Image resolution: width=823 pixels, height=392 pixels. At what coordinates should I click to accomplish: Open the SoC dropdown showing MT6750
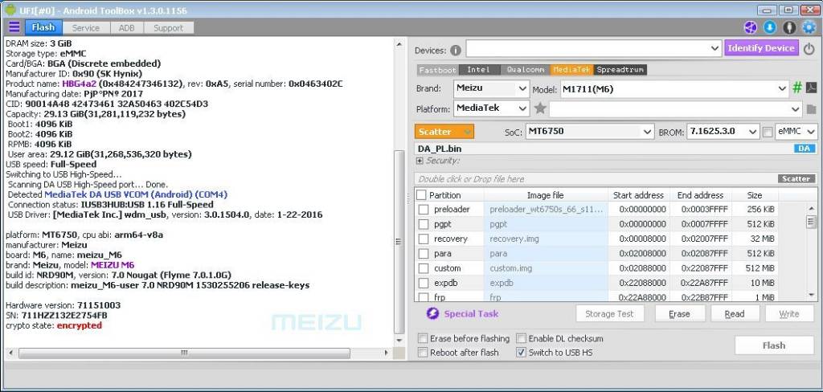[x=590, y=132]
